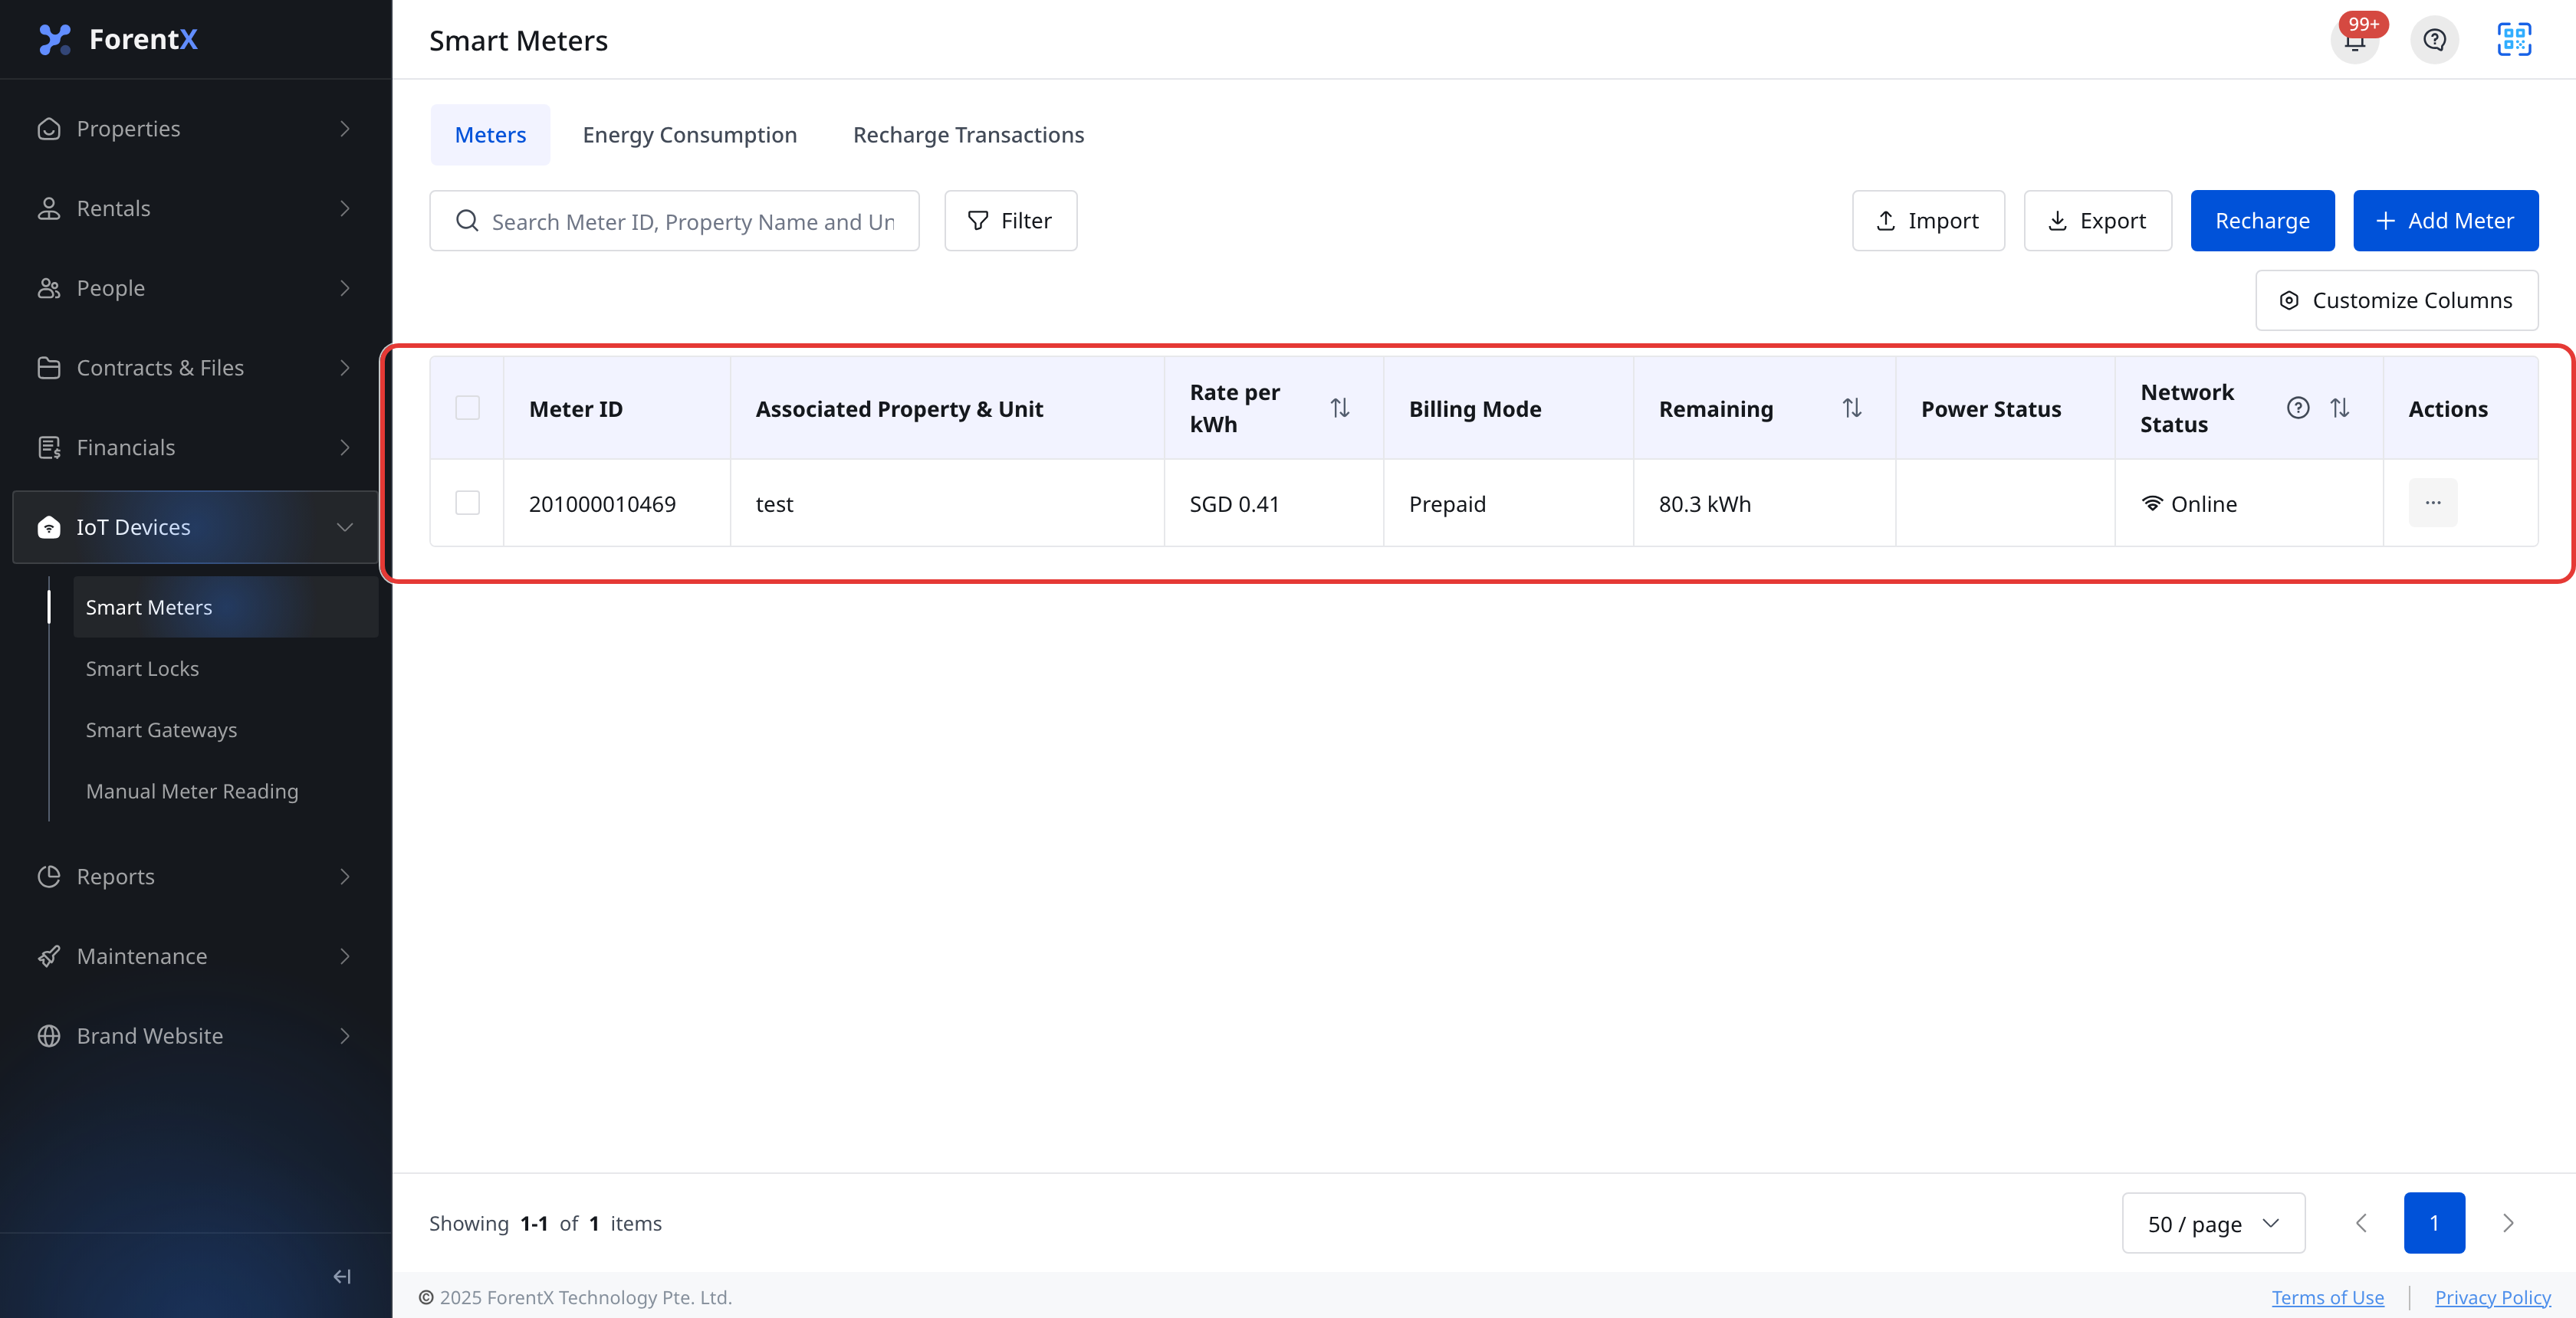Sort by Rate per kWh column
Viewport: 2576px width, 1318px height.
(x=1340, y=408)
